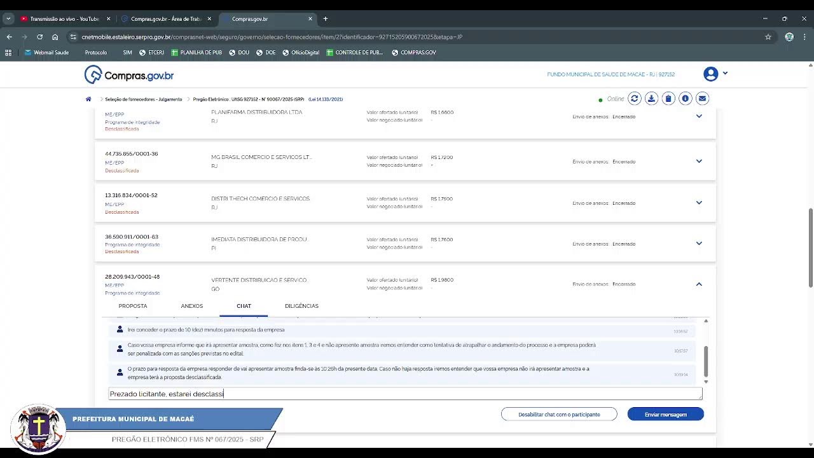This screenshot has height=458, width=814.
Task: Click the browser home button
Action: pos(55,37)
